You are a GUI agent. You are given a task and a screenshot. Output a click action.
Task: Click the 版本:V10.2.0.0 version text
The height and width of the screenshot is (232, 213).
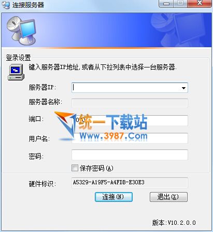174,223
